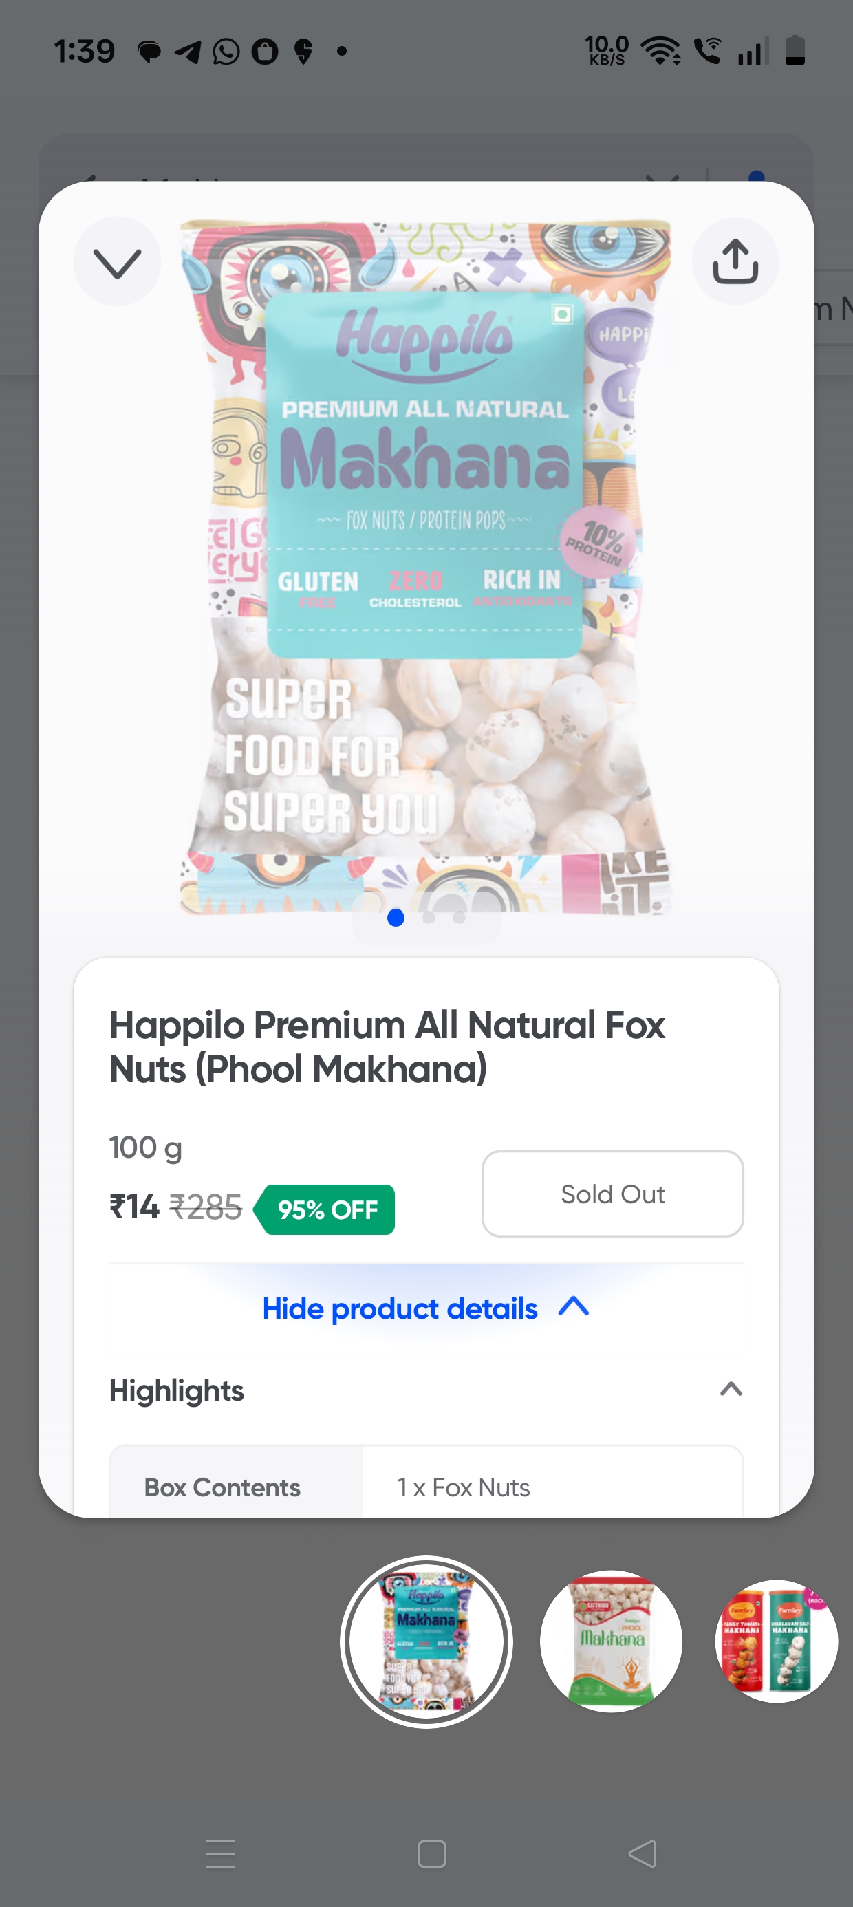Viewport: 853px width, 1907px height.
Task: Tap the Android home navigation icon
Action: [432, 1854]
